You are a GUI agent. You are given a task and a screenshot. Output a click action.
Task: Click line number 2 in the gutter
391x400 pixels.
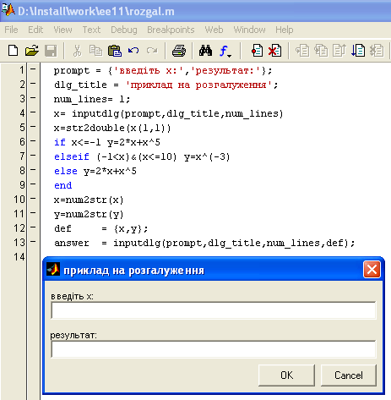[22, 85]
